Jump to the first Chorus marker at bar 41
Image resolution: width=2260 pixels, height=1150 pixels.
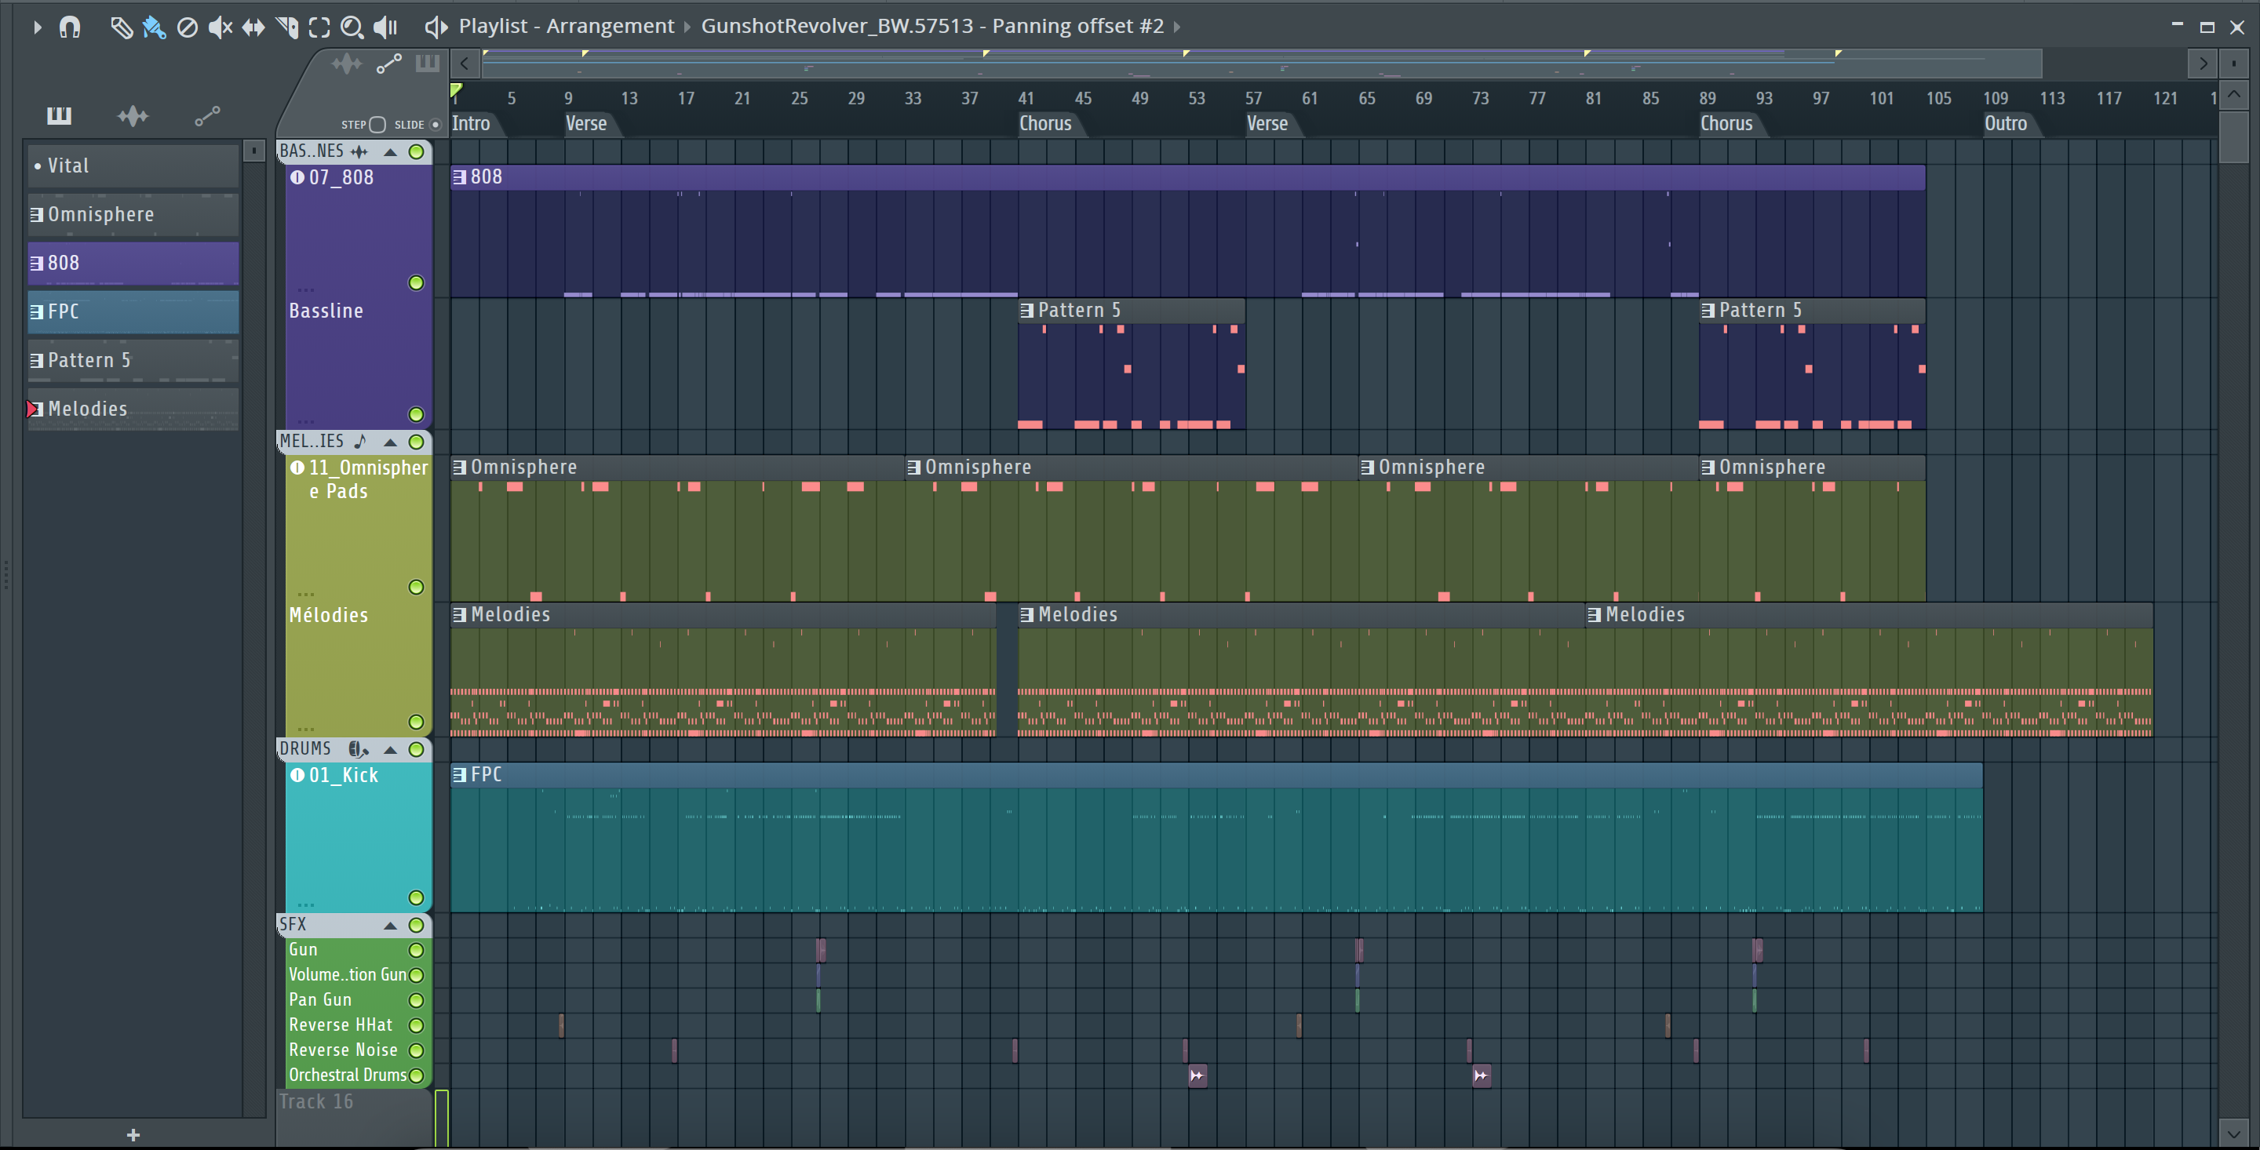[x=1045, y=124]
